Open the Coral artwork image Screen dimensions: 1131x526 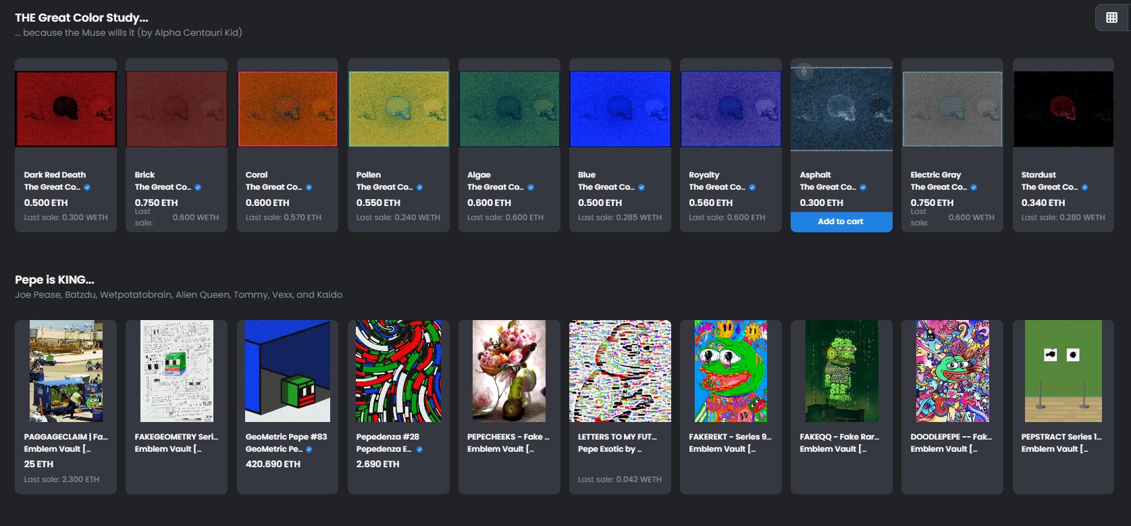(287, 109)
